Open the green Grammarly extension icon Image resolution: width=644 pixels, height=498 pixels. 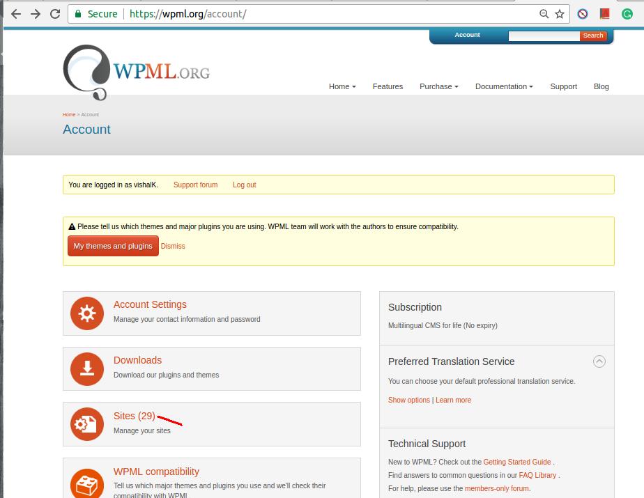[627, 14]
